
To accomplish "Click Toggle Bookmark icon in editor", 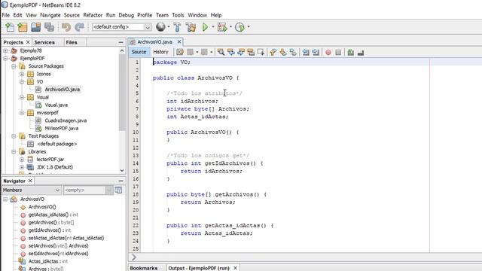I will (293, 52).
